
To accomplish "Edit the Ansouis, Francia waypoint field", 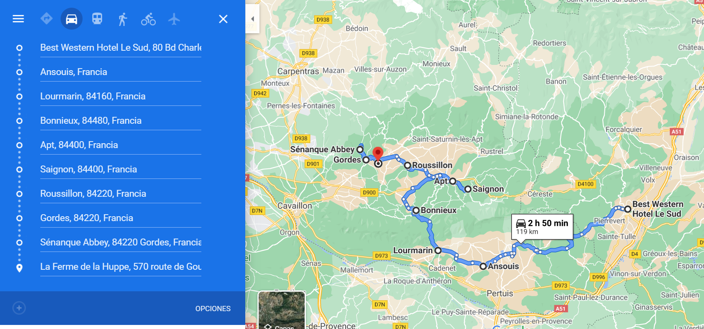I will (121, 72).
